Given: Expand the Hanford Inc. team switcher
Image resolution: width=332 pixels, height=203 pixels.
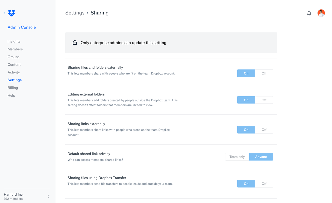Looking at the screenshot, I should coord(49,196).
